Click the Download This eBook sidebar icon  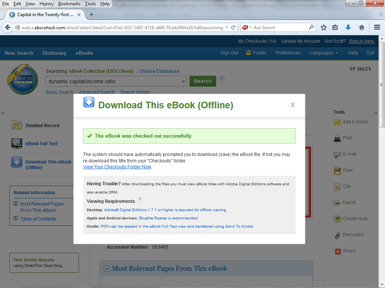point(17,162)
